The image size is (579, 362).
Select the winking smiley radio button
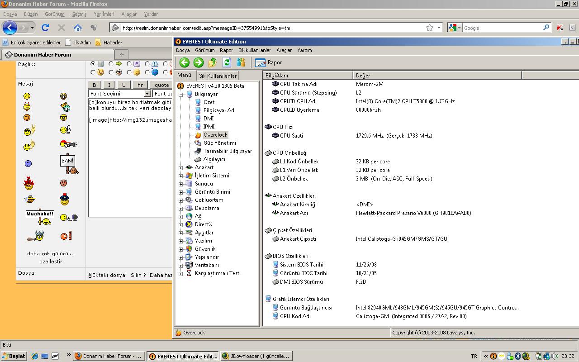tap(129, 72)
